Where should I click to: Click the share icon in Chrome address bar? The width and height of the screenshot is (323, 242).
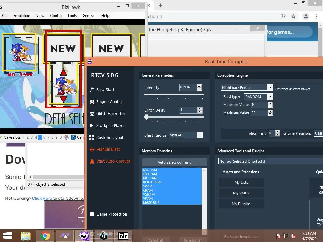point(283,16)
